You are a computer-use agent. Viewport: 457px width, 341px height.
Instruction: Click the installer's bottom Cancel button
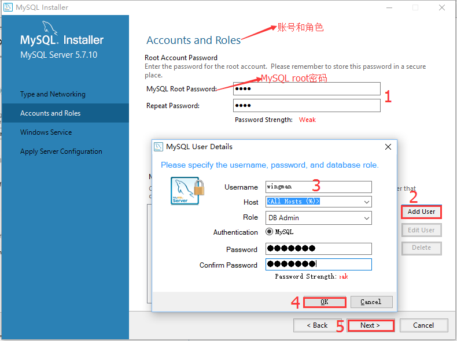[x=423, y=325]
